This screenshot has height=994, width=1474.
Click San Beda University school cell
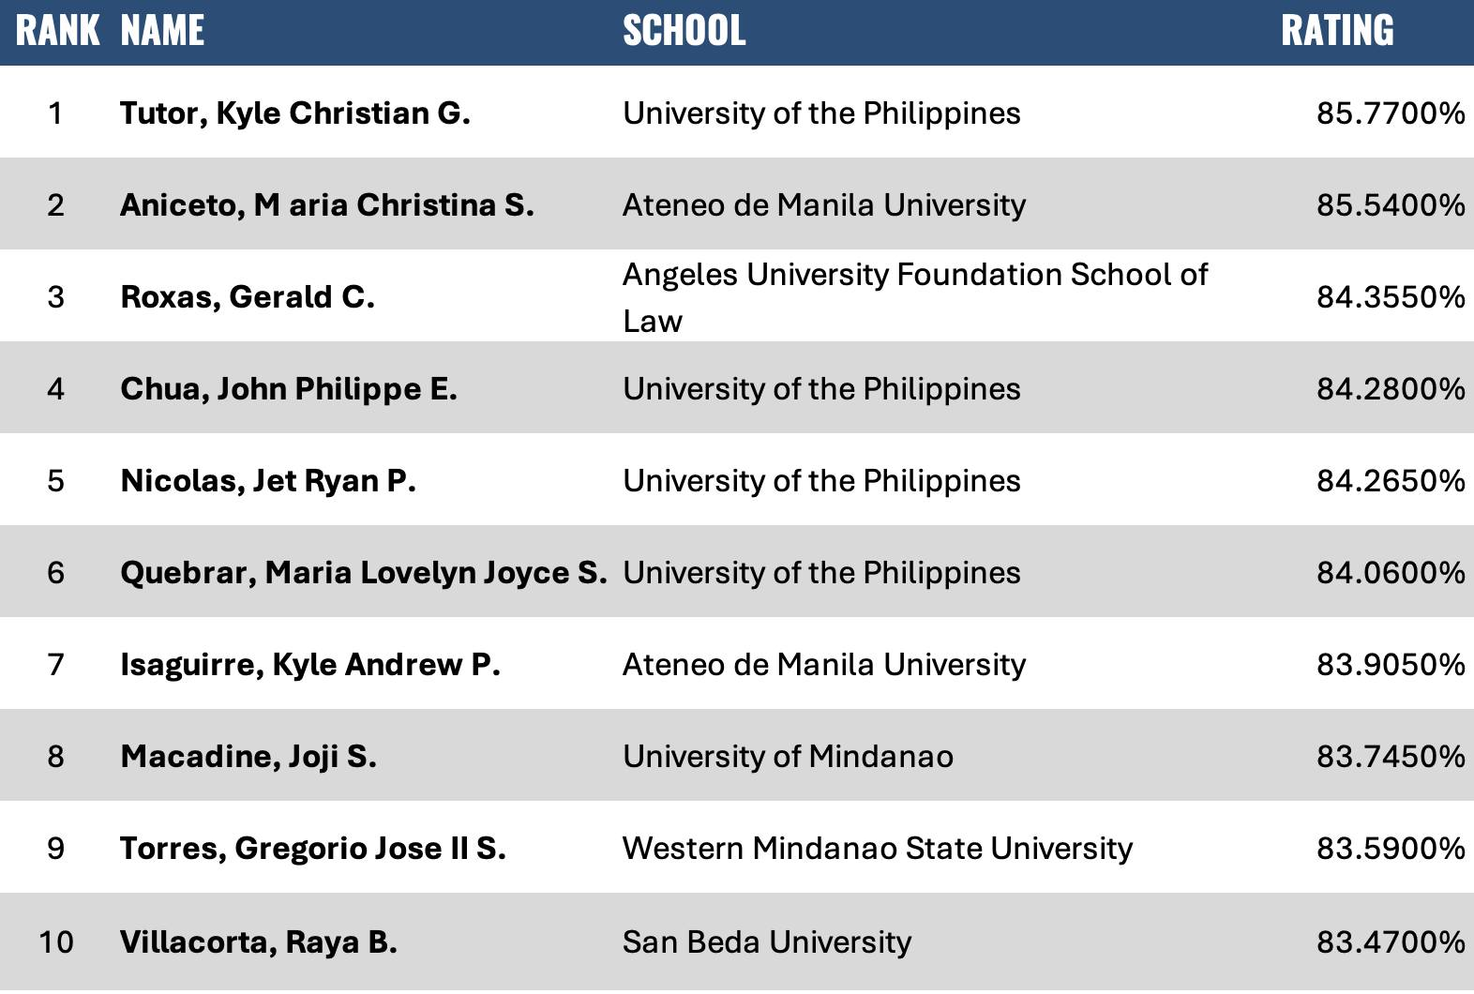766,941
